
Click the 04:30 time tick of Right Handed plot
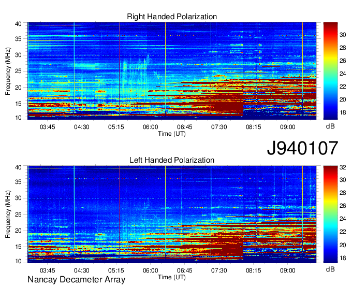point(82,127)
